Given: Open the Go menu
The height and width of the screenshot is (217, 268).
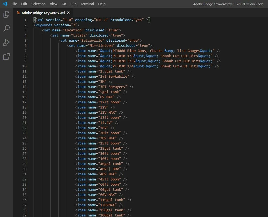Looking at the screenshot, I should [64, 4].
